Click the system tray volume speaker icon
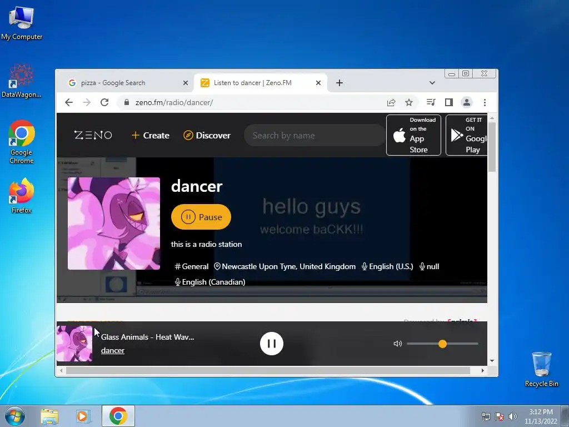This screenshot has width=569, height=427. 513,416
